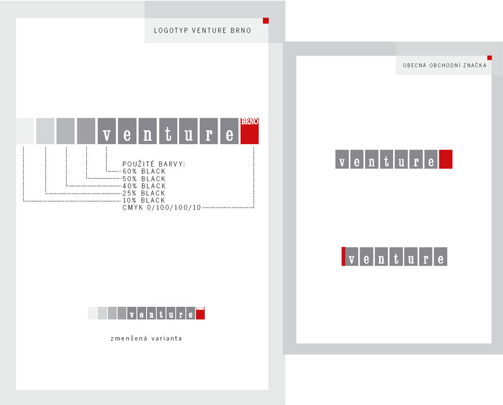
Task: Click the "POUŽITÉ BARVY:" label
Action: (x=153, y=164)
